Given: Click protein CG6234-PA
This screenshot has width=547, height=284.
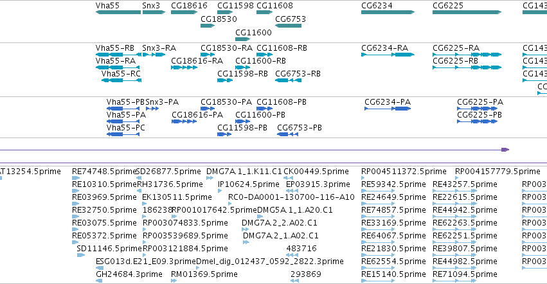Looking at the screenshot, I should coord(388,102).
